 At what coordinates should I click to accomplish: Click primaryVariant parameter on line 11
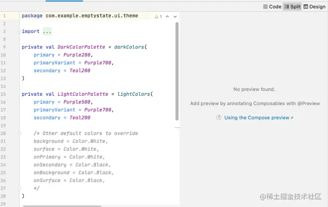54,62
